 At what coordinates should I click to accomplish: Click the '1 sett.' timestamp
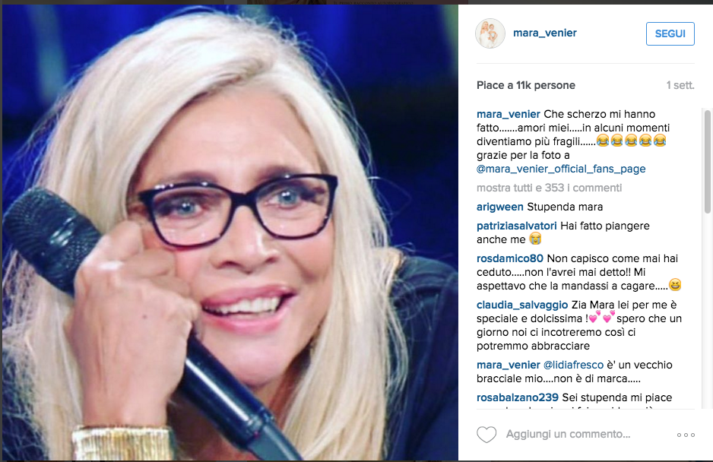(680, 86)
